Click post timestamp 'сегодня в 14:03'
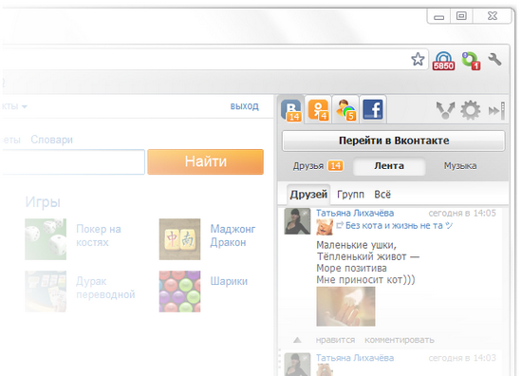Screen dimensions: 522x376 pos(462,358)
